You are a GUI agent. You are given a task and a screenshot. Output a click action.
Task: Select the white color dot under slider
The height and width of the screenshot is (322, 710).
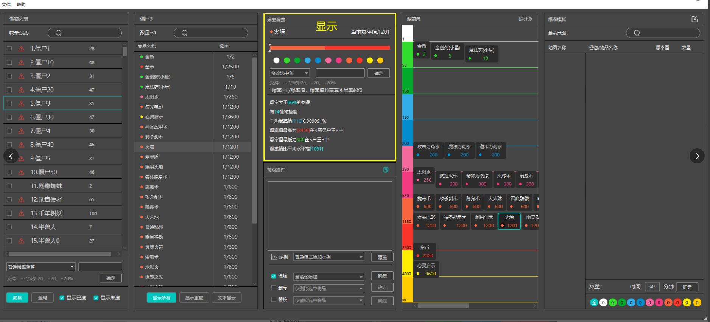[276, 60]
